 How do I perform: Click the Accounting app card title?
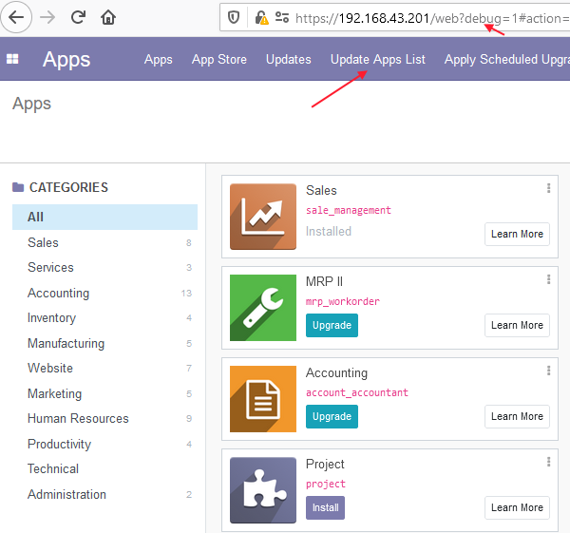(x=336, y=373)
